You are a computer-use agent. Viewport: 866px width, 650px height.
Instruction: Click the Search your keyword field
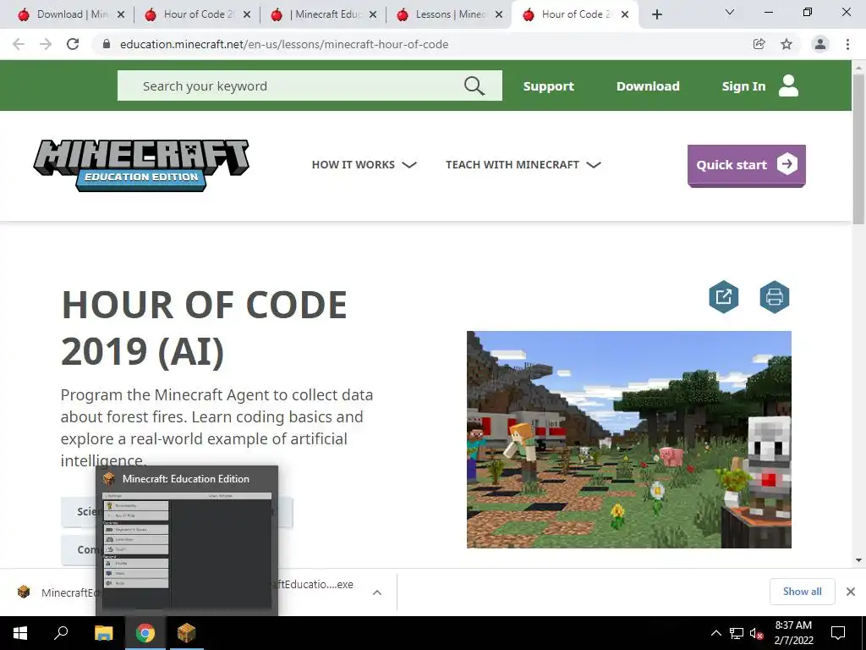coord(310,85)
